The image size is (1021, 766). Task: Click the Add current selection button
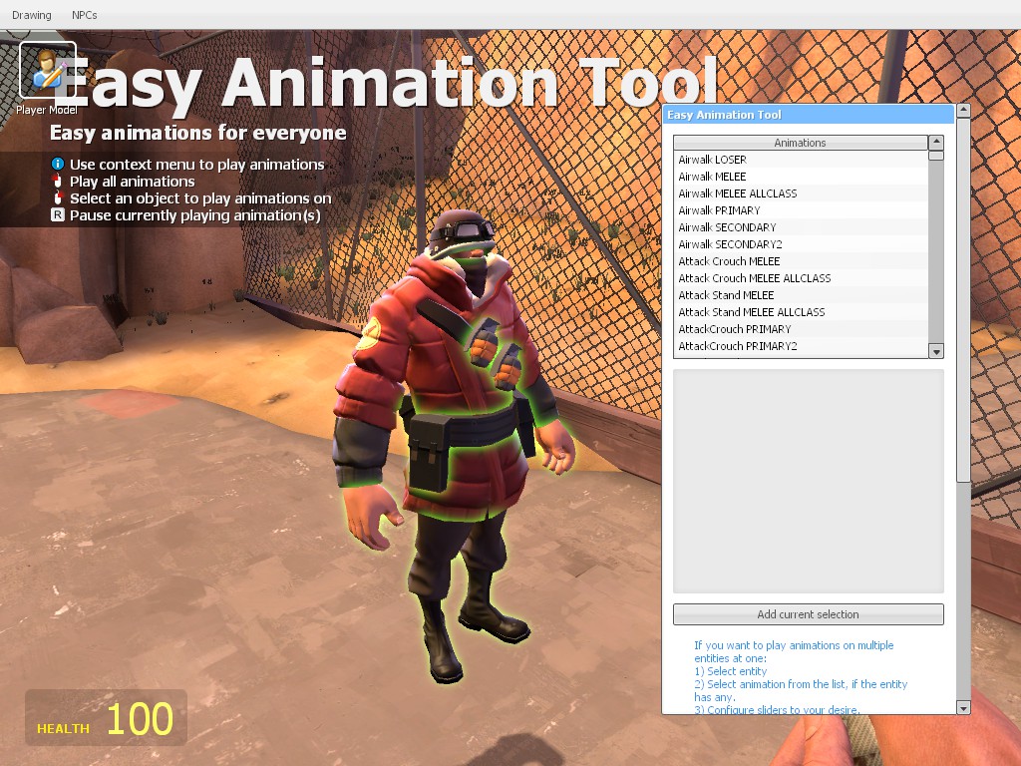[x=808, y=614]
